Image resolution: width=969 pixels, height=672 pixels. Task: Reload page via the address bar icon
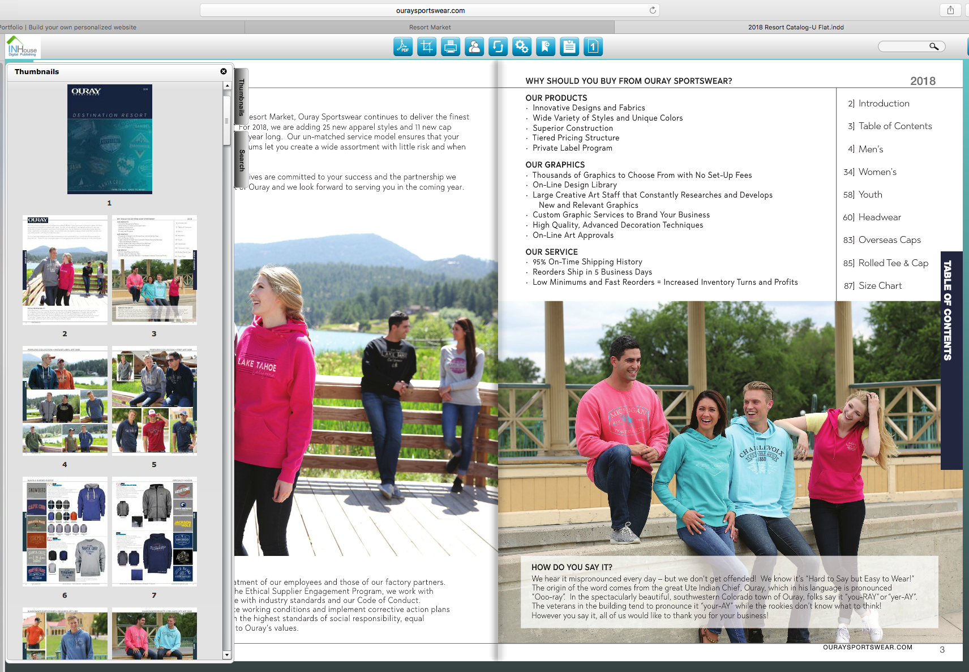click(x=653, y=10)
